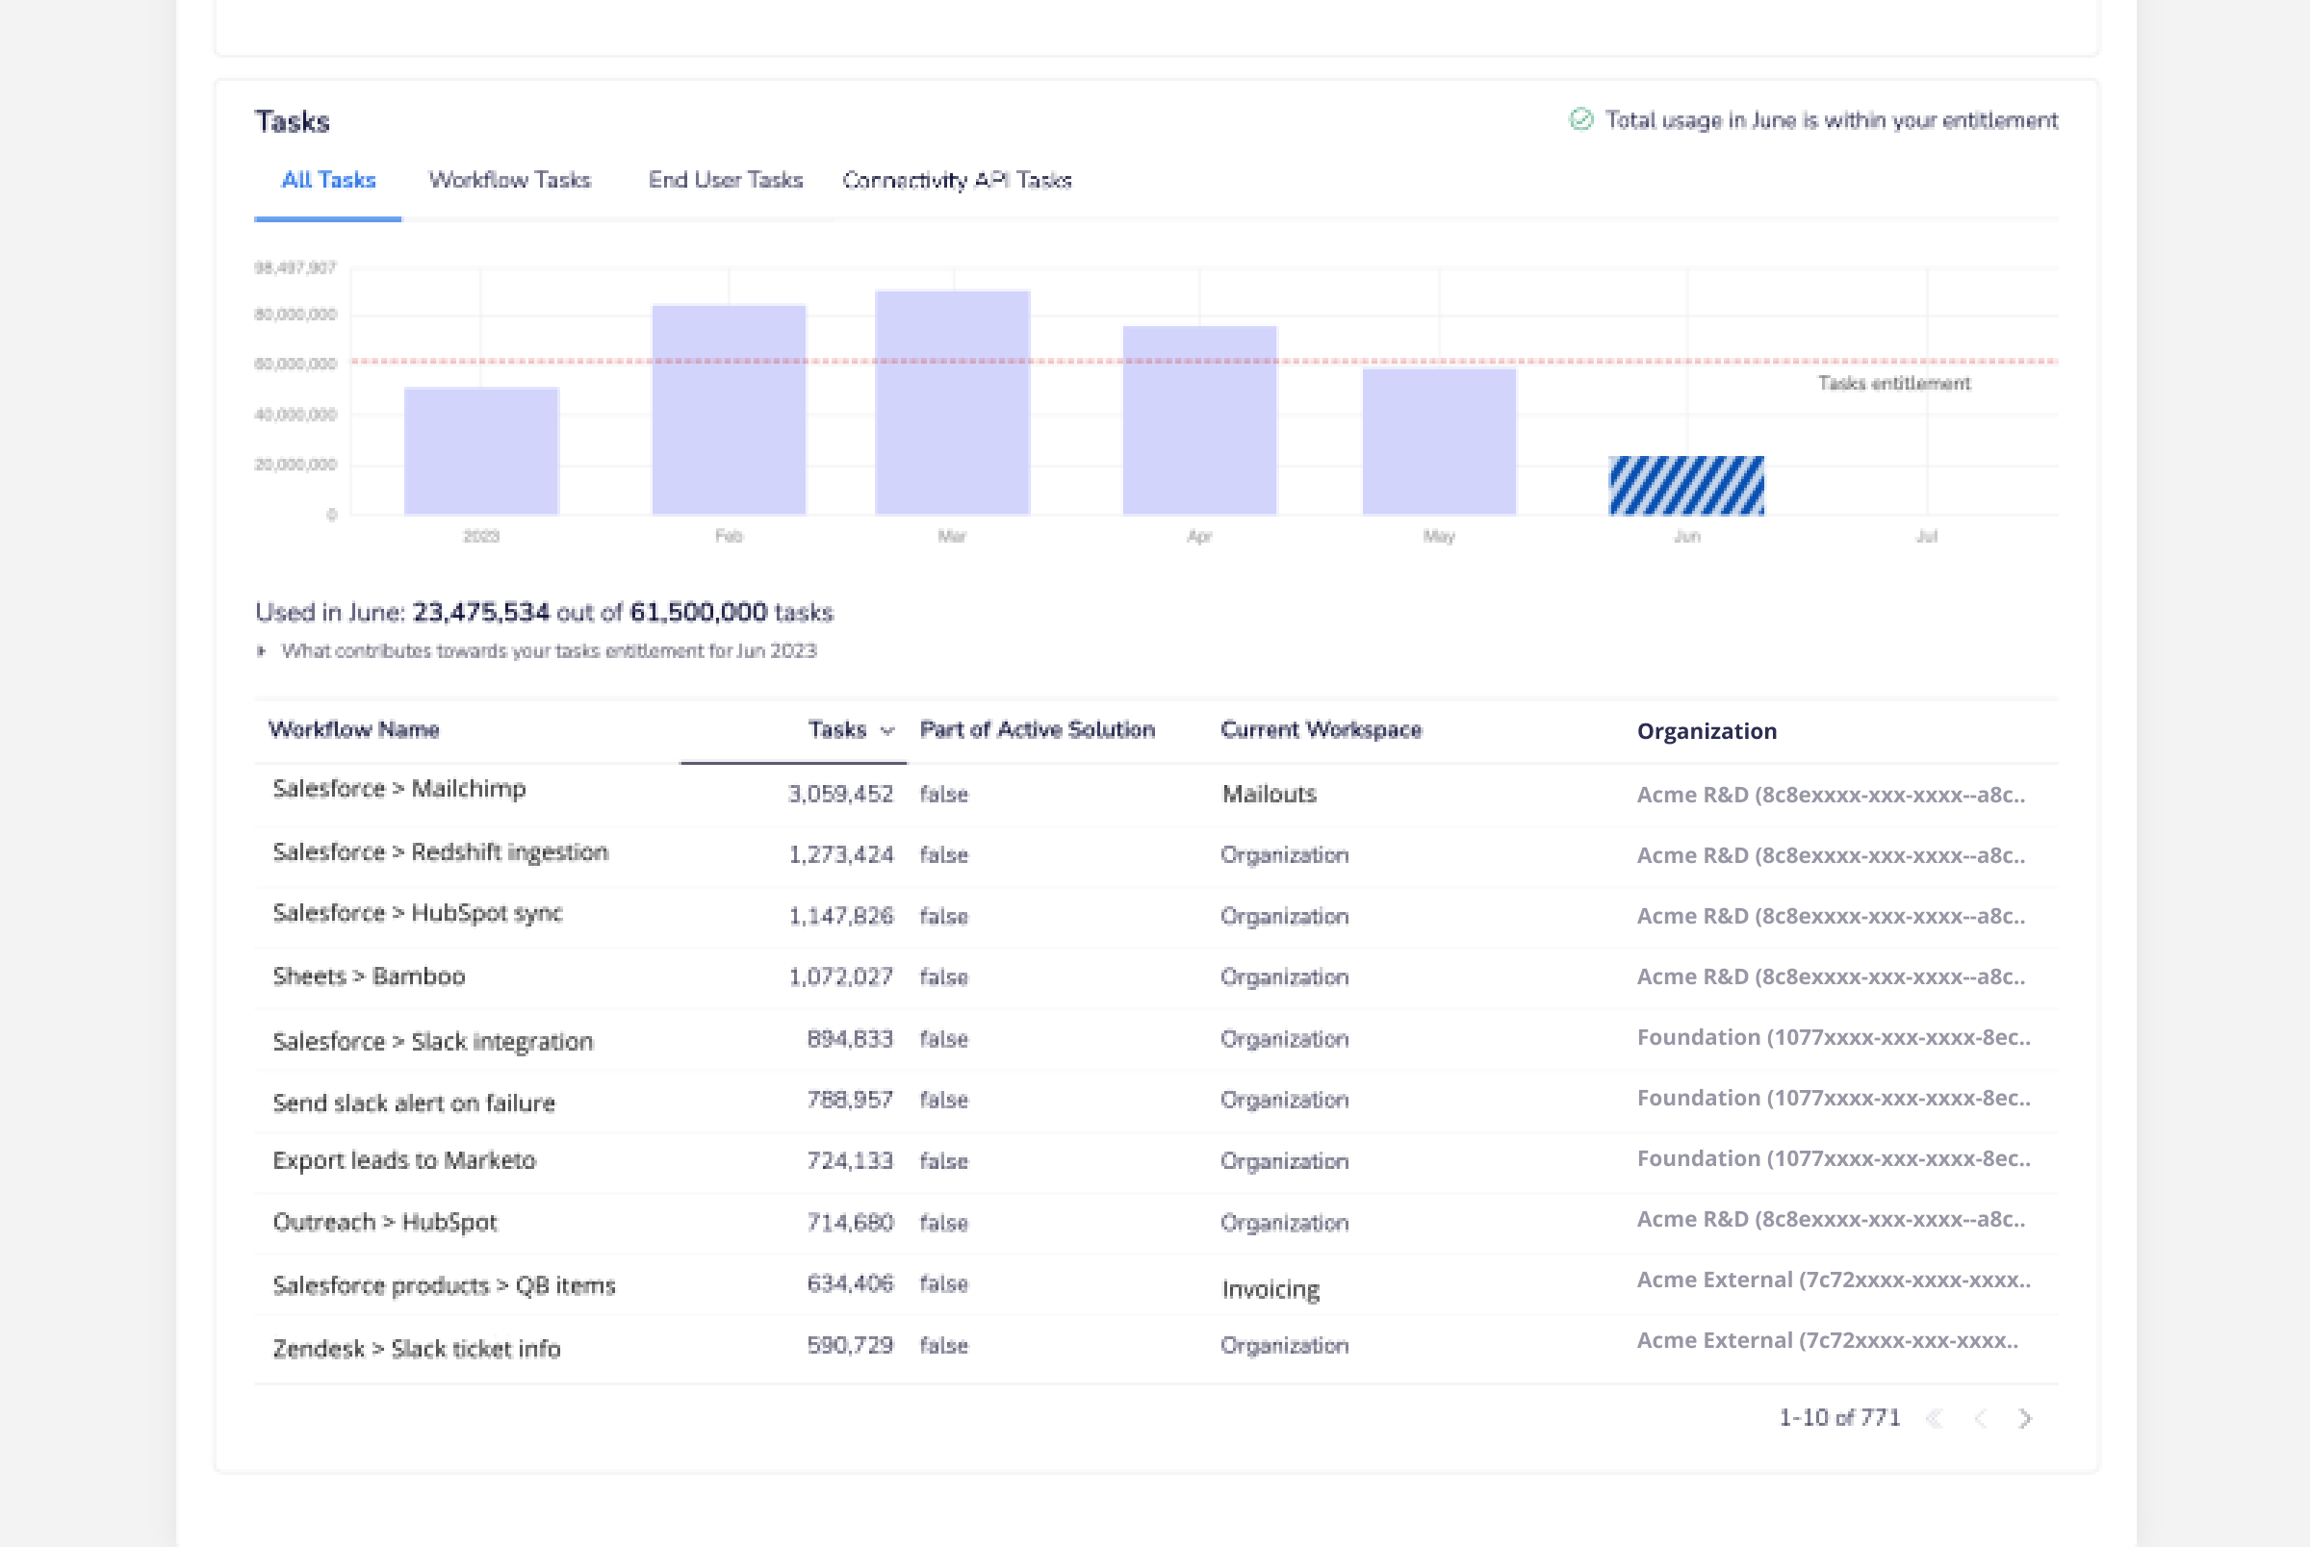Click the hatched June bar
The height and width of the screenshot is (1547, 2310).
(x=1686, y=486)
